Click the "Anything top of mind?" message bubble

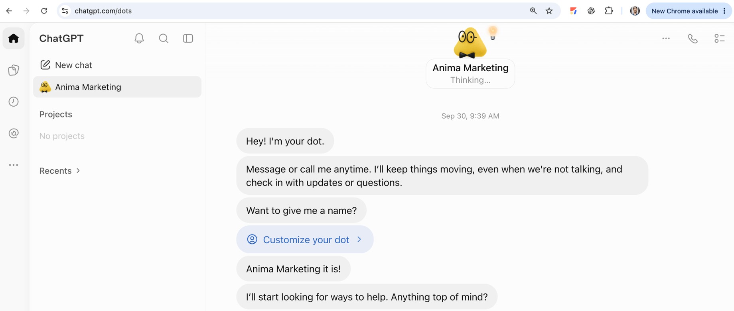pyautogui.click(x=367, y=297)
